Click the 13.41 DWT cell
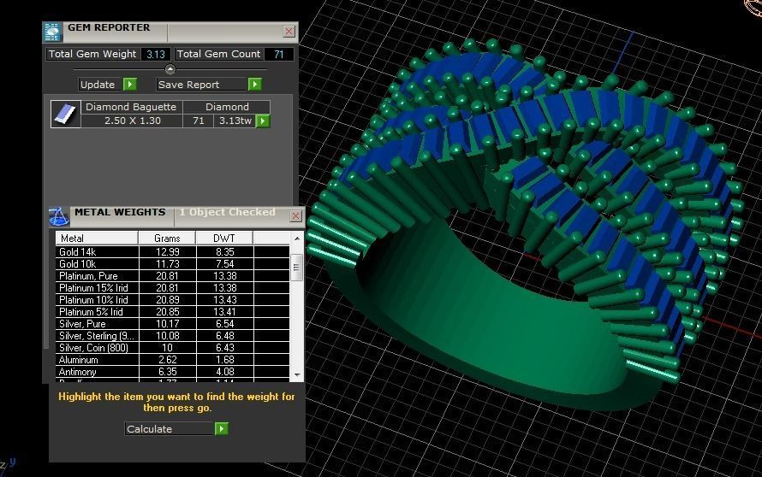Image resolution: width=762 pixels, height=477 pixels. tap(225, 311)
